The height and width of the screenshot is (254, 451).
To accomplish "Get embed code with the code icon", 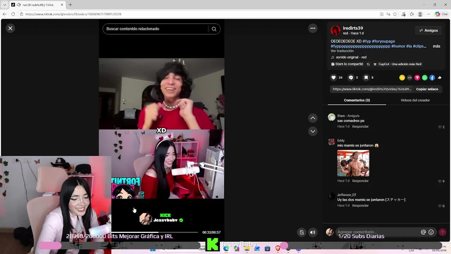I will coord(409,78).
